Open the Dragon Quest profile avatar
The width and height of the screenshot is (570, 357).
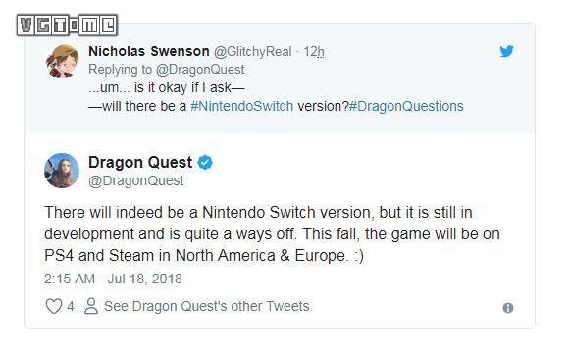coord(62,171)
